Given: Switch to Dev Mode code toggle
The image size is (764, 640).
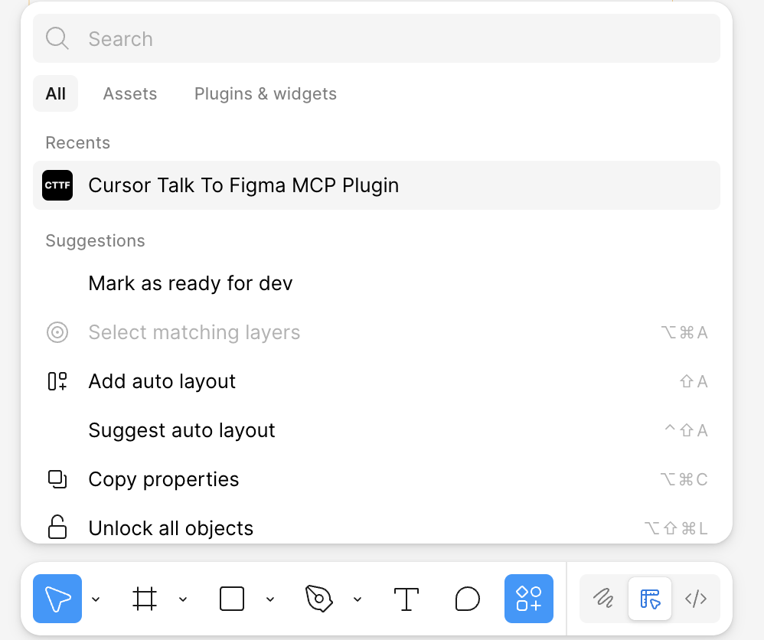Looking at the screenshot, I should [x=695, y=599].
